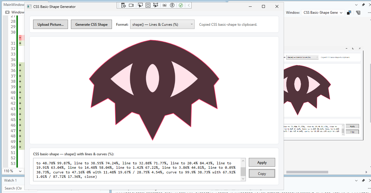
Task: Open the 110 % zoom dropdown
Action: pos(13,171)
